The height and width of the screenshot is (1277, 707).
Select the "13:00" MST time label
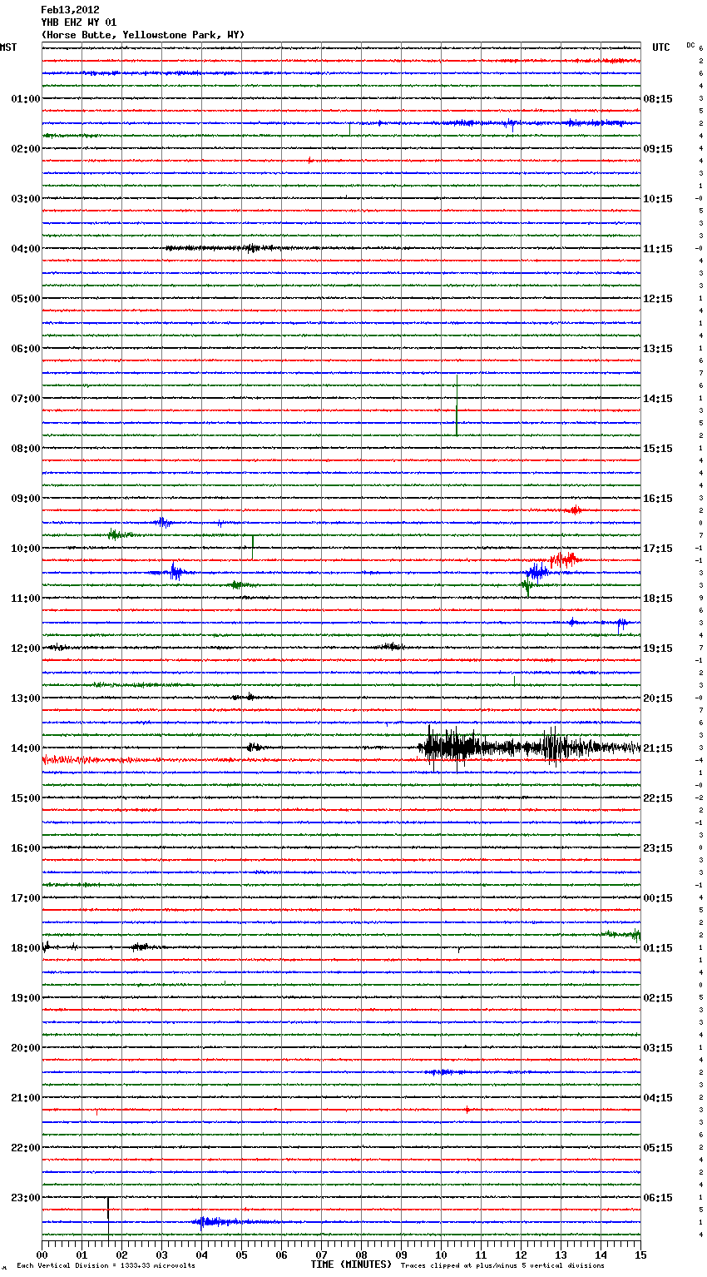[26, 698]
